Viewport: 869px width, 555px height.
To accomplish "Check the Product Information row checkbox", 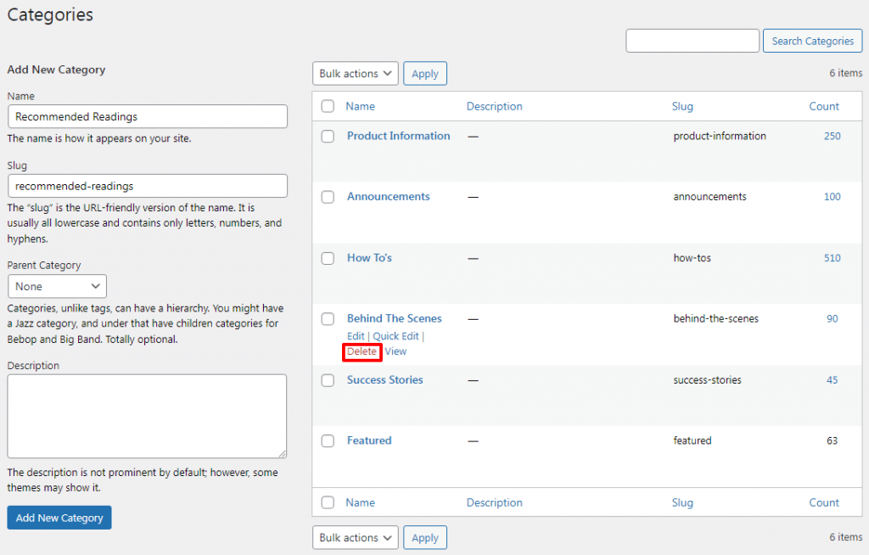I will 328,136.
